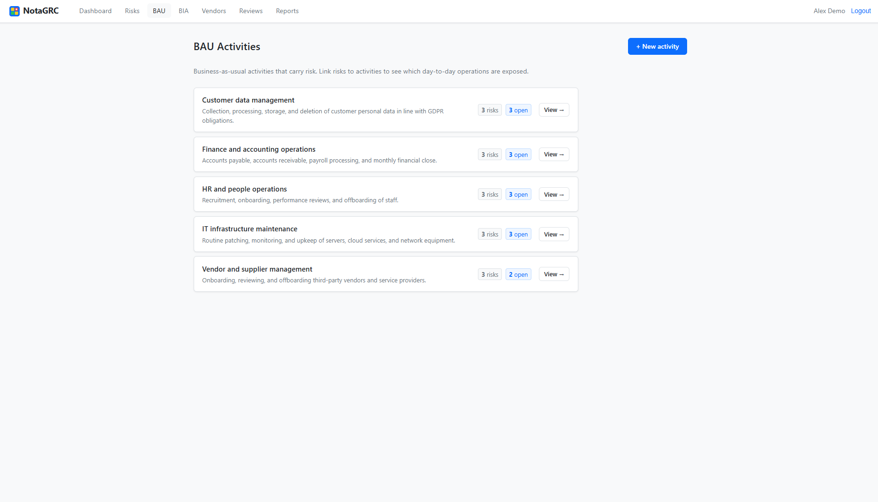Image resolution: width=878 pixels, height=502 pixels.
Task: Click the 2 open badge
Action: pos(518,274)
